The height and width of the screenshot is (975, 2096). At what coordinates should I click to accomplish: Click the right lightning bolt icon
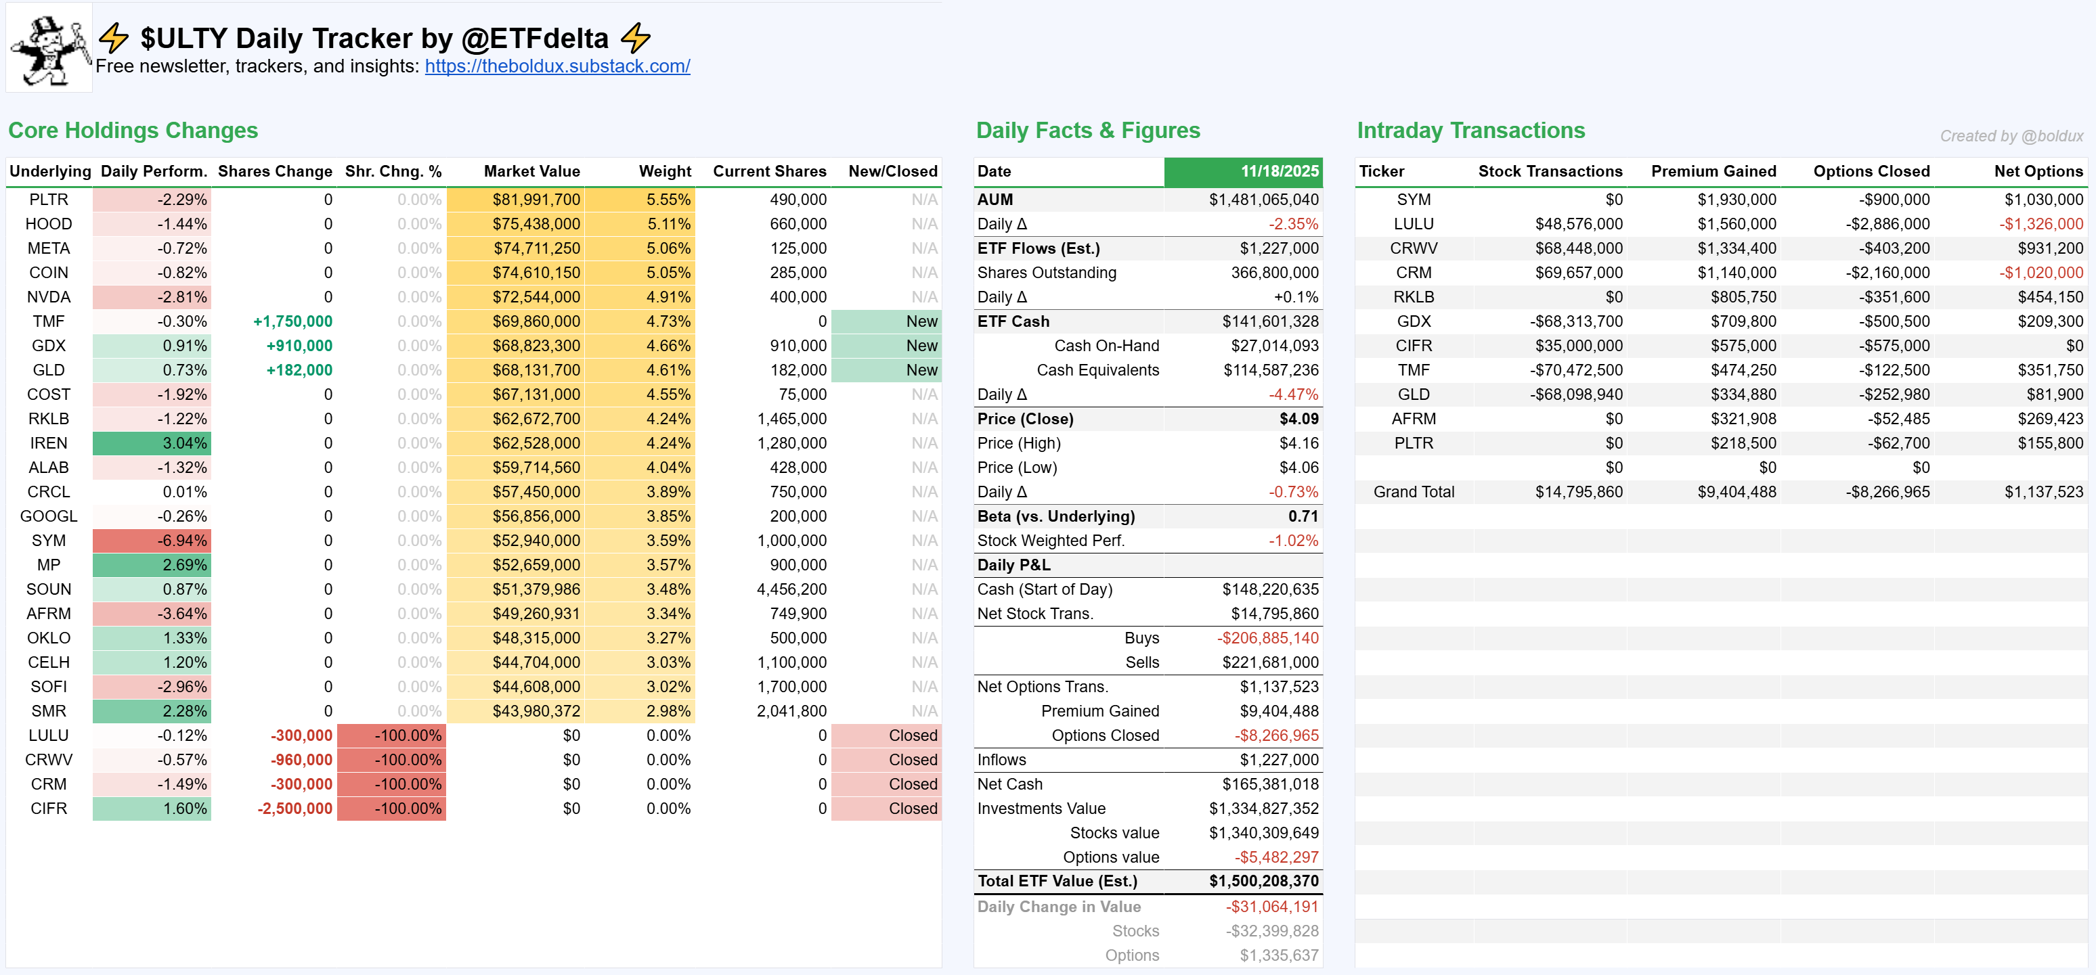pyautogui.click(x=636, y=38)
